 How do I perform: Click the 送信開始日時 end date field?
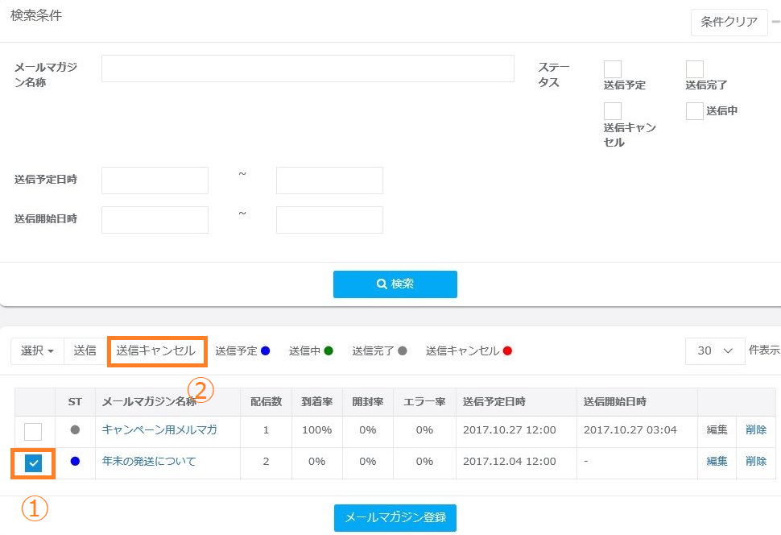(x=329, y=220)
